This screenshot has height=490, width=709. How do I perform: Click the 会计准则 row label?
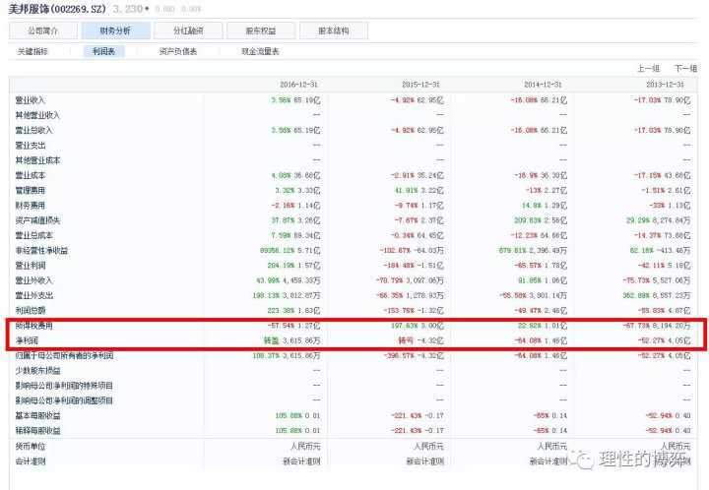31,461
